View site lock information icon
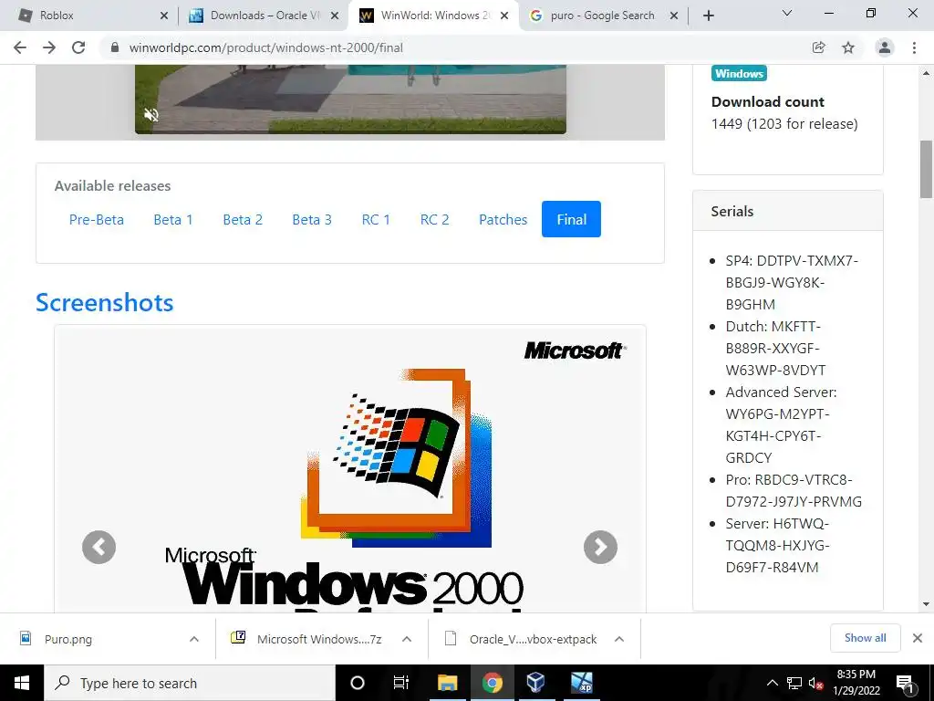 pos(116,47)
